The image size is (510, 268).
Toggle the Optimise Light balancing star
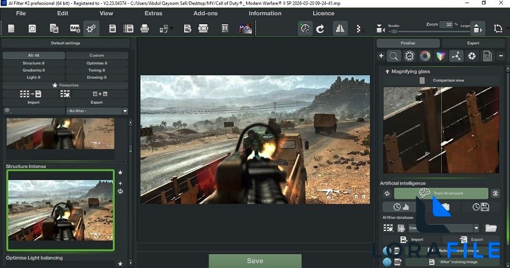[x=120, y=264]
